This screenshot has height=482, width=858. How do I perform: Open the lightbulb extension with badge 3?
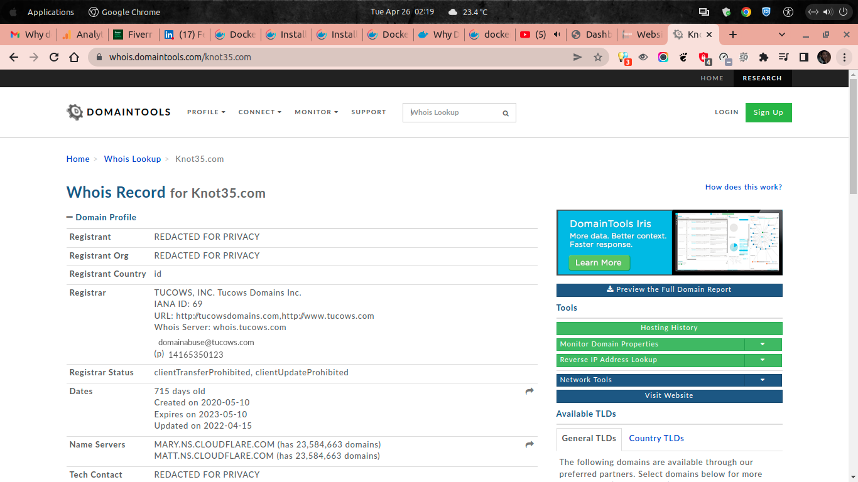point(624,58)
